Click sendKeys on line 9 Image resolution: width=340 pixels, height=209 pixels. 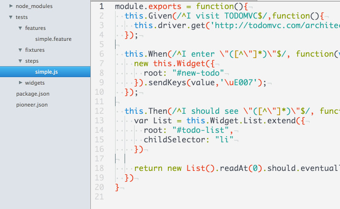point(167,82)
